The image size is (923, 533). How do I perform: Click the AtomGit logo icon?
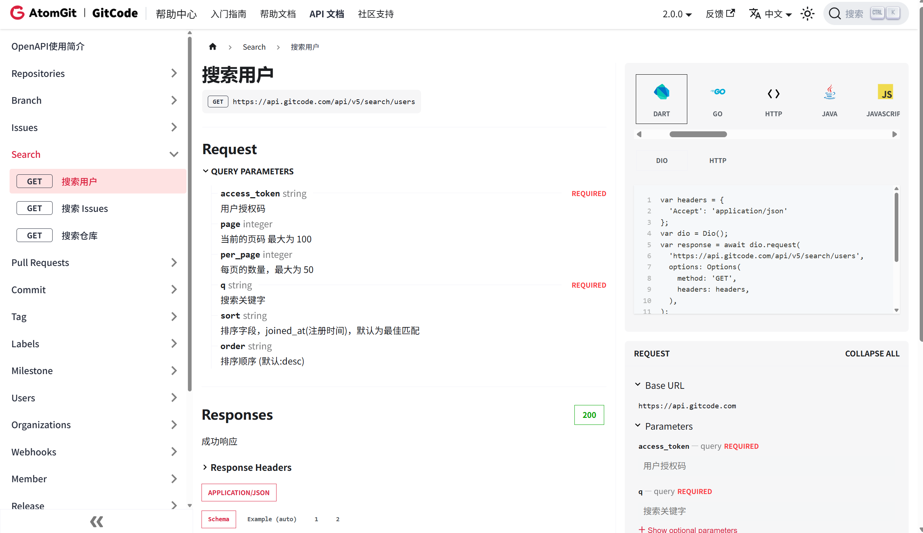17,13
